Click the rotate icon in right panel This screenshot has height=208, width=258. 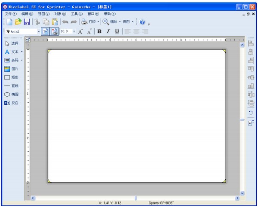pos(251,113)
